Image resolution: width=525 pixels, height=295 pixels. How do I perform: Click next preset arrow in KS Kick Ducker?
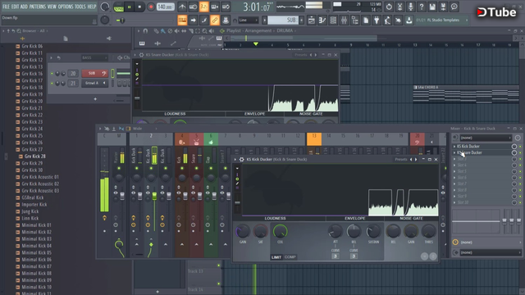click(416, 160)
